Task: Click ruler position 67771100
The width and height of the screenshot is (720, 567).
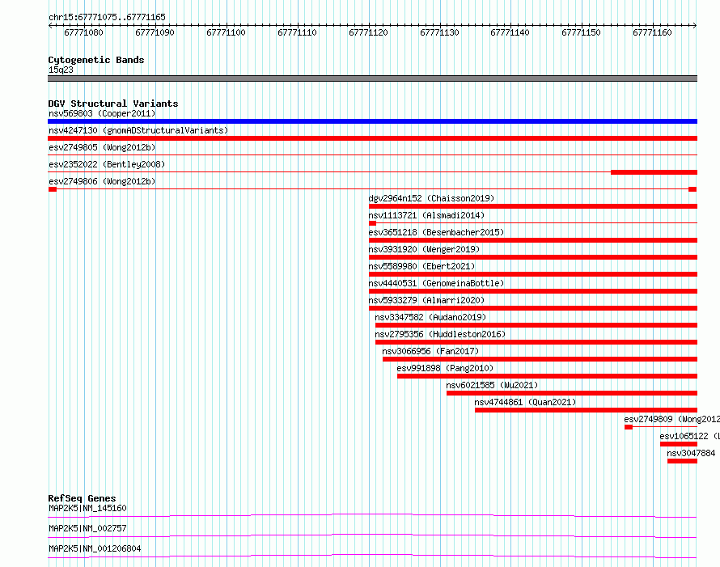Action: 226,32
